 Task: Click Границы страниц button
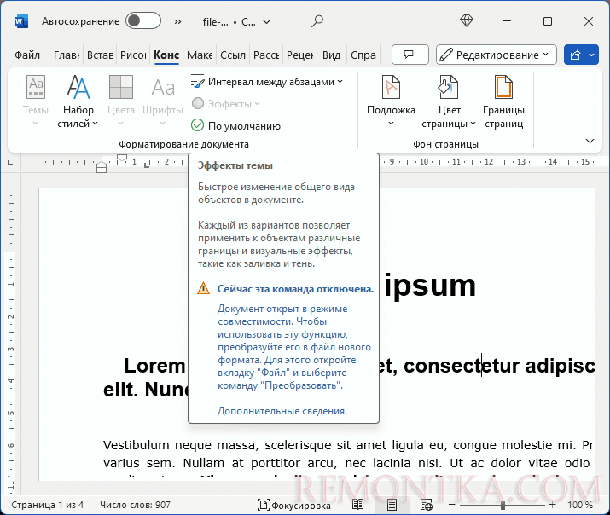coord(503,101)
